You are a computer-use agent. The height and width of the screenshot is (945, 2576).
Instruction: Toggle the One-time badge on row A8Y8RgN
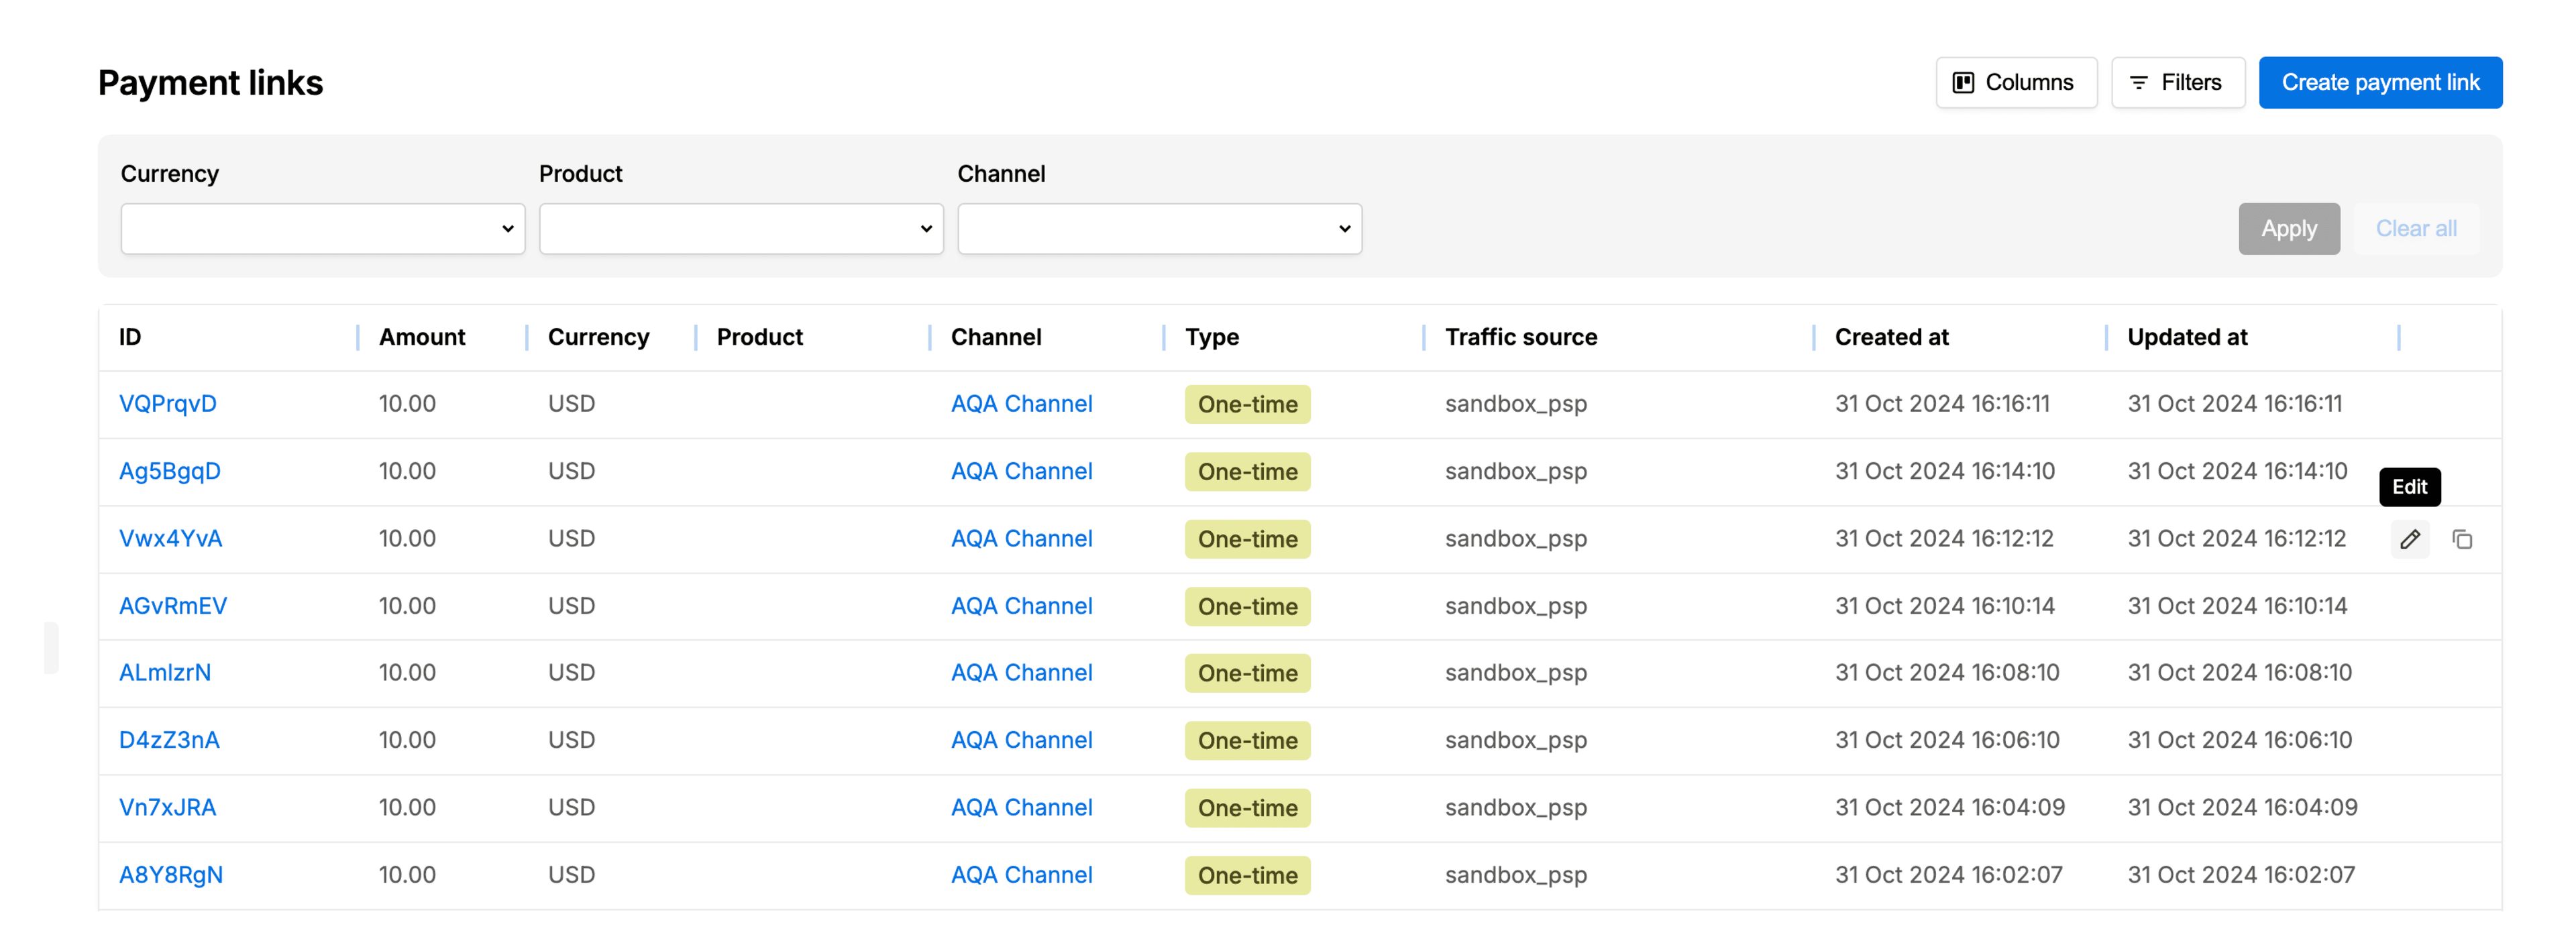click(1247, 875)
